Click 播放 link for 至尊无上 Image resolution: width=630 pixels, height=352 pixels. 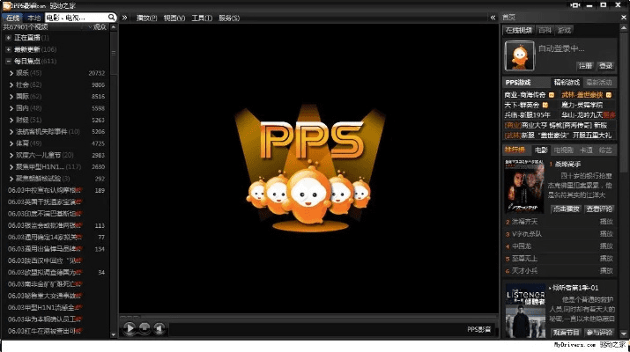click(x=606, y=259)
